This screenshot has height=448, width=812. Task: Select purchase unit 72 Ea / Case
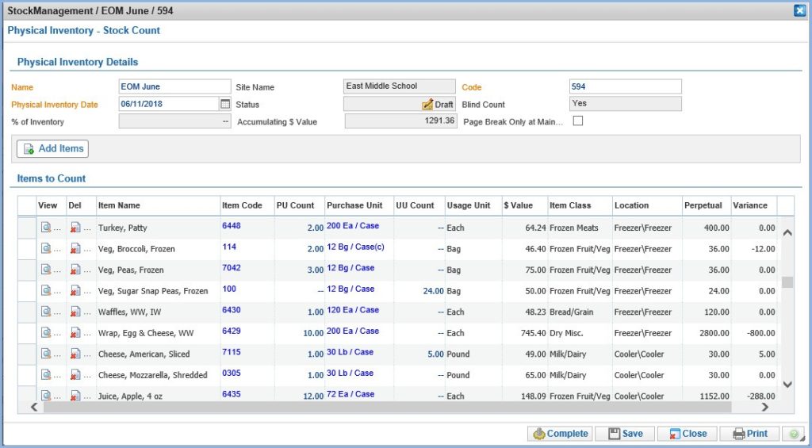[350, 394]
